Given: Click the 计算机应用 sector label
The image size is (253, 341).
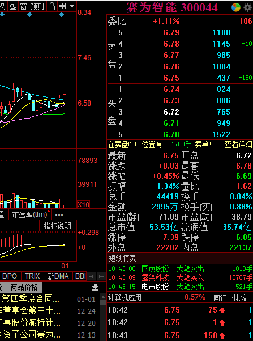Looking at the screenshot, I should pyautogui.click(x=125, y=297).
